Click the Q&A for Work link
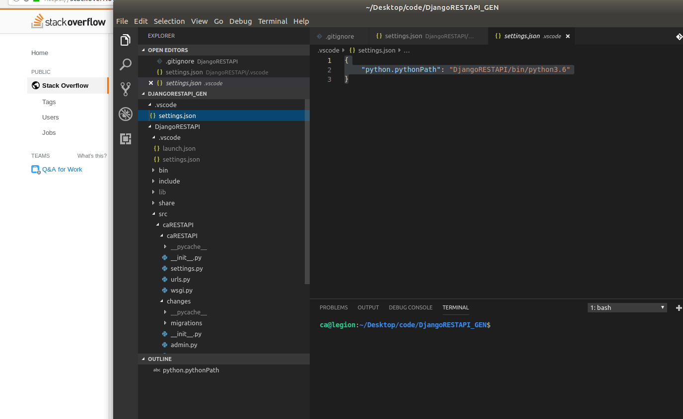Screen dimensions: 683x419 pyautogui.click(x=62, y=170)
